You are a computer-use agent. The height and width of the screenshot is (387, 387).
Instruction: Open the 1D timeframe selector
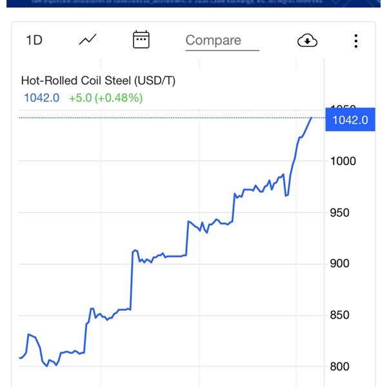click(x=34, y=40)
